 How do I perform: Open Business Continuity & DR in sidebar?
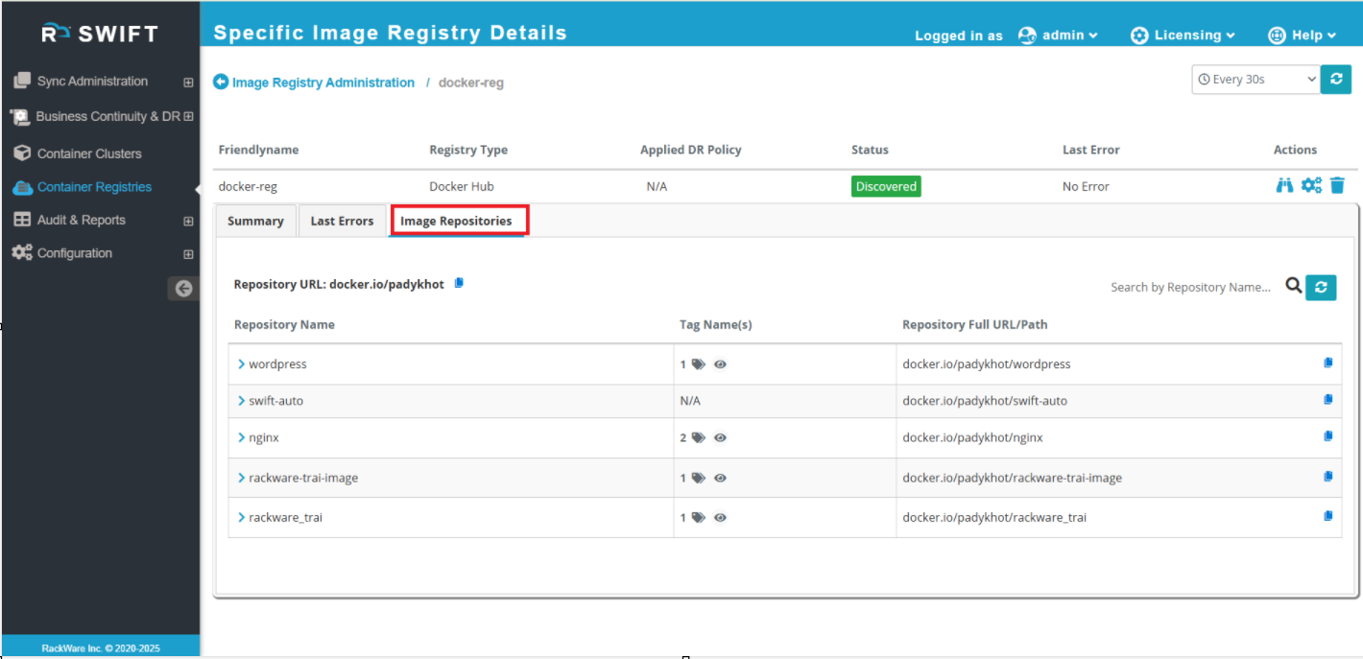pyautogui.click(x=108, y=116)
